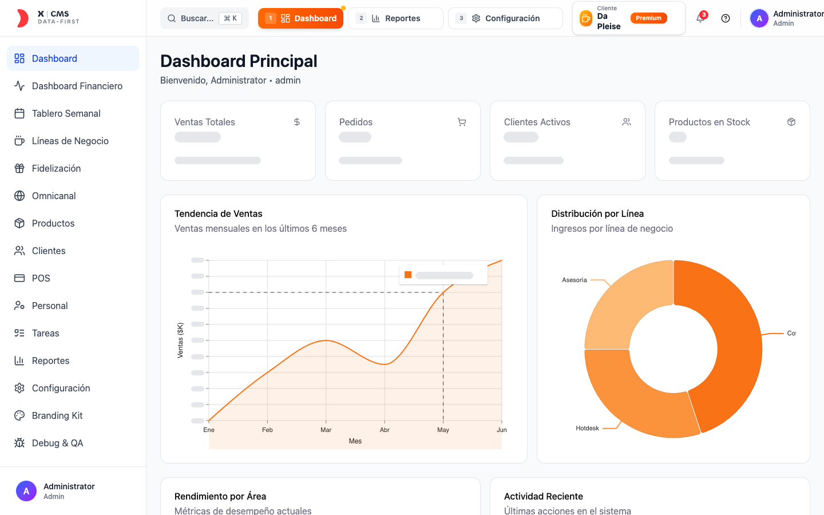
Task: Click the client coffee cup avatar icon
Action: pyautogui.click(x=586, y=18)
